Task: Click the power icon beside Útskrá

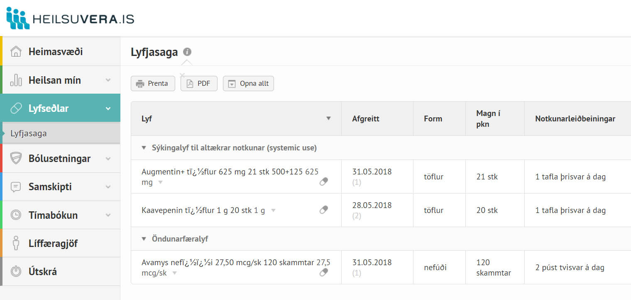Action: click(x=16, y=272)
